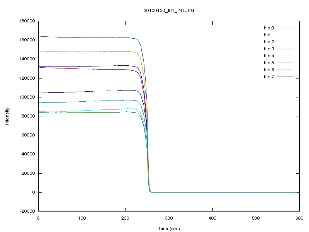Click the 140000 y-axis tick label
The width and height of the screenshot is (309, 232).
tap(27, 59)
